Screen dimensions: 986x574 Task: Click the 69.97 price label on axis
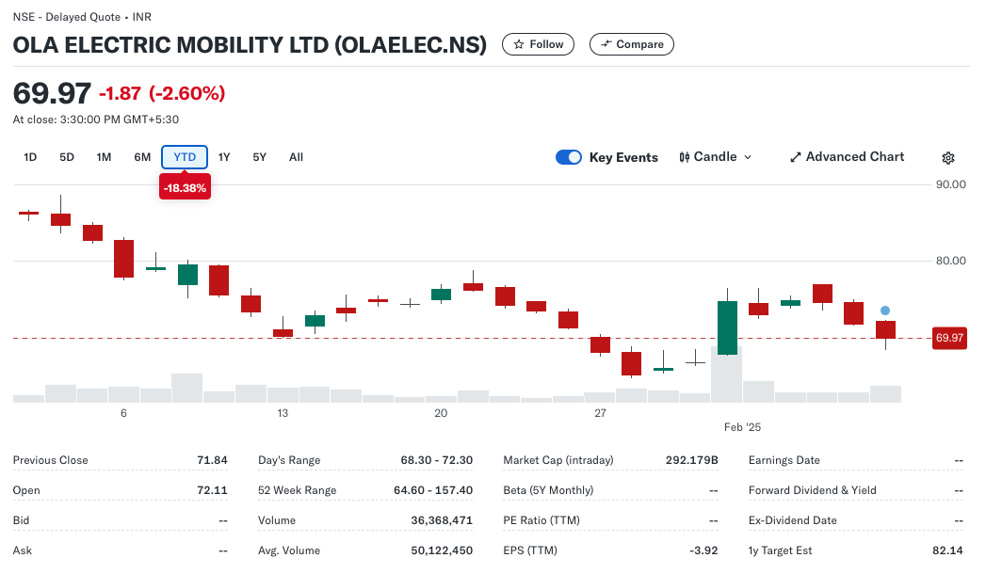949,338
